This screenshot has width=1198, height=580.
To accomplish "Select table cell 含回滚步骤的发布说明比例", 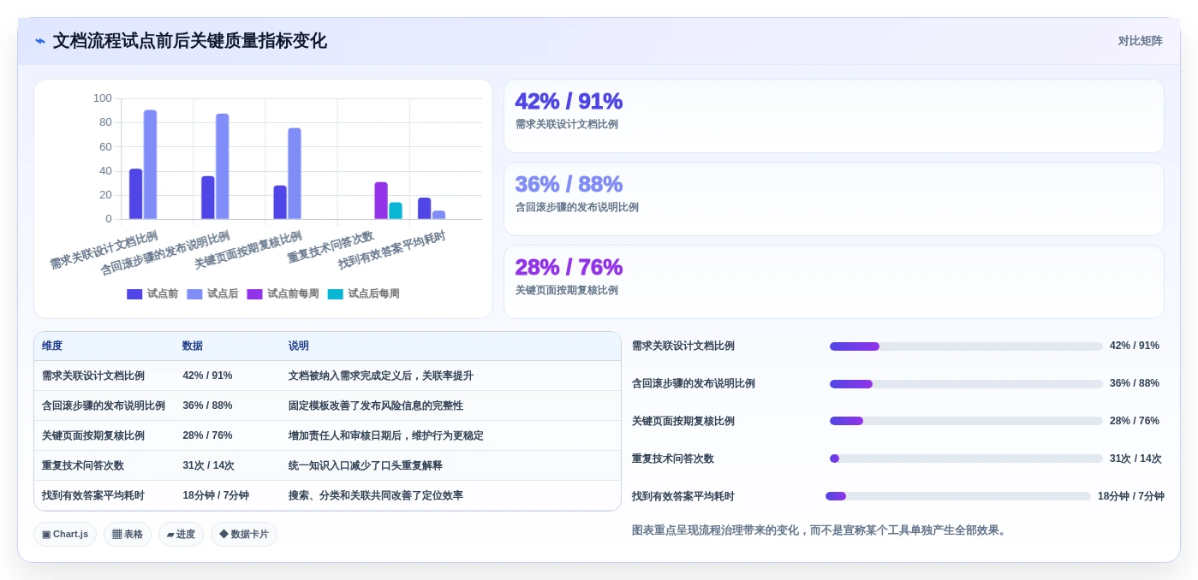I will coord(104,406).
